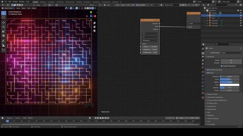This screenshot has height=136, width=243.
Task: Expand the Depth of Field panel
Action: click(x=212, y=94)
